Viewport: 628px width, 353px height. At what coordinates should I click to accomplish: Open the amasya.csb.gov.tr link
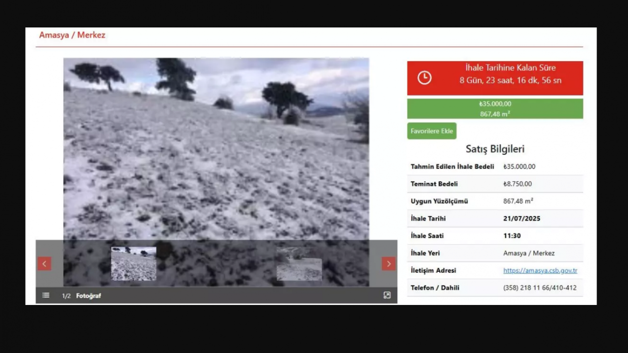click(x=540, y=271)
